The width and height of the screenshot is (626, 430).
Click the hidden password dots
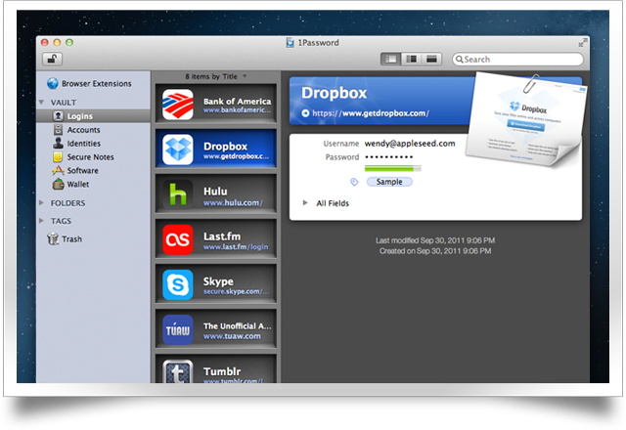[389, 157]
